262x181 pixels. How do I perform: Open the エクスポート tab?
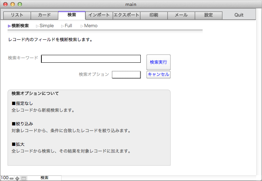126,15
